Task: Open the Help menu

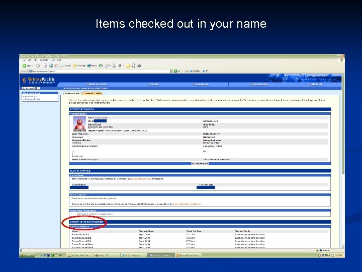Action: [x=59, y=60]
